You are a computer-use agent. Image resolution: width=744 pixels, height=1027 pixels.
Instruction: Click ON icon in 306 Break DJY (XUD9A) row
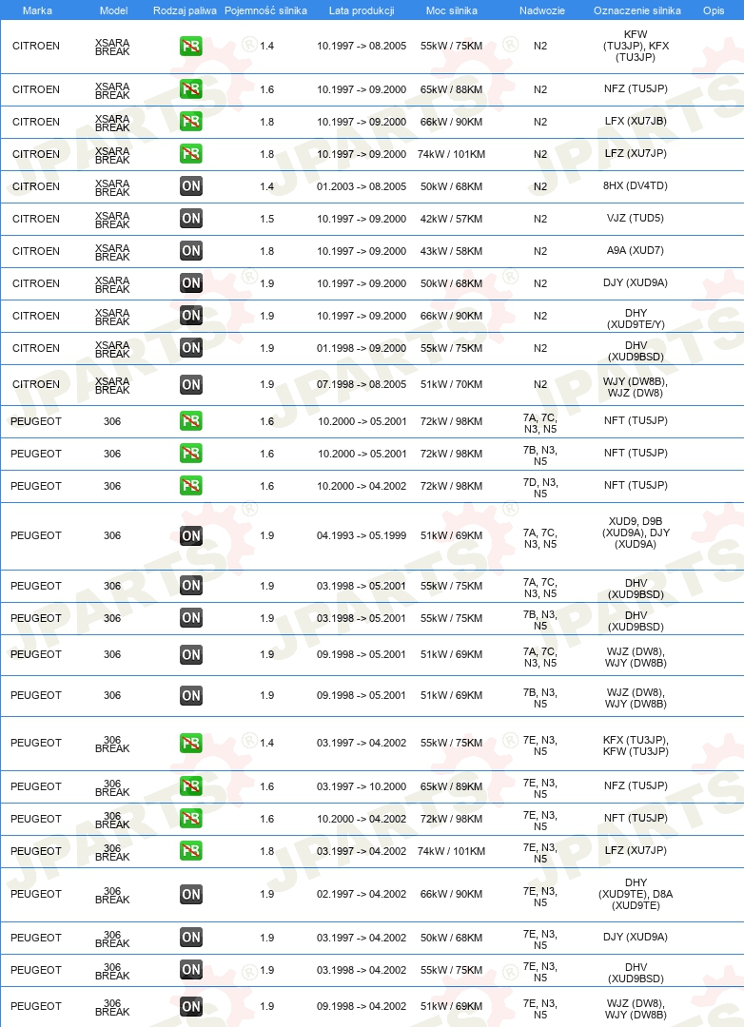pos(190,938)
